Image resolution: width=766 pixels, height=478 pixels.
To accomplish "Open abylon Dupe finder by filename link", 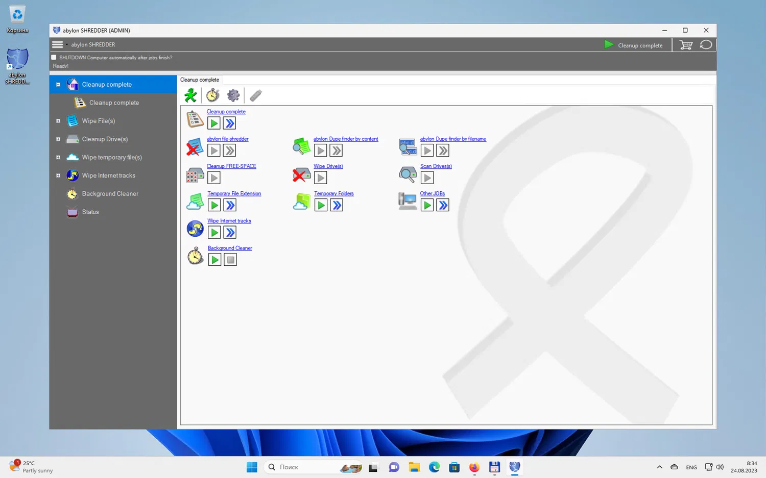I will pos(453,139).
